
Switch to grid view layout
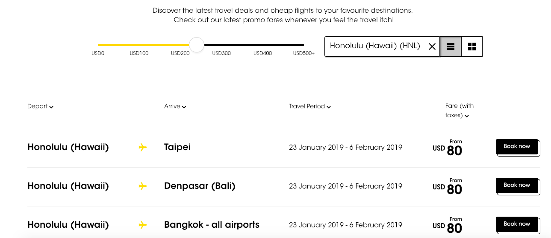tap(471, 46)
